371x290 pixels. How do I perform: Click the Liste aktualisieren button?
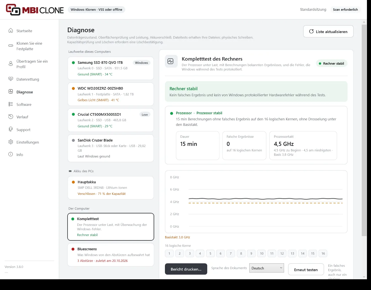[328, 32]
